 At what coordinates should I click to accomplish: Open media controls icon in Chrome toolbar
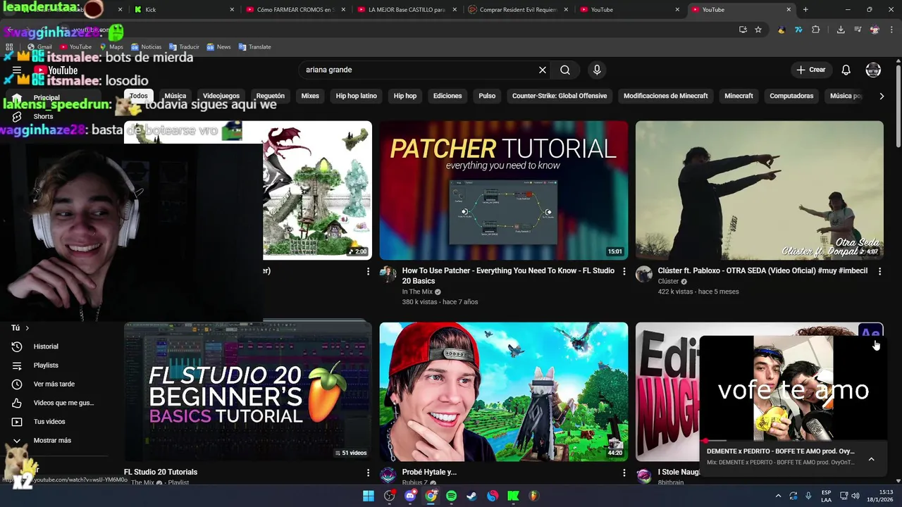point(858,30)
